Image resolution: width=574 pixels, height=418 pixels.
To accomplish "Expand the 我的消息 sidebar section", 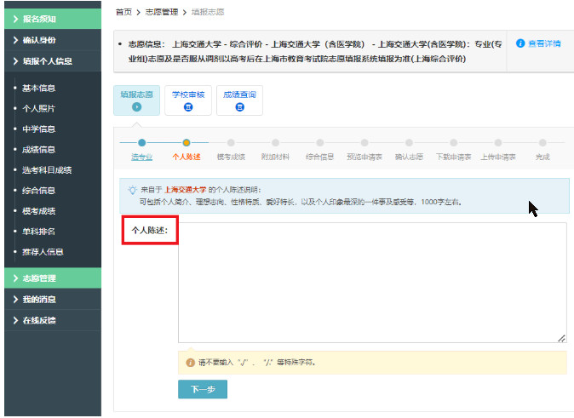I will point(53,300).
